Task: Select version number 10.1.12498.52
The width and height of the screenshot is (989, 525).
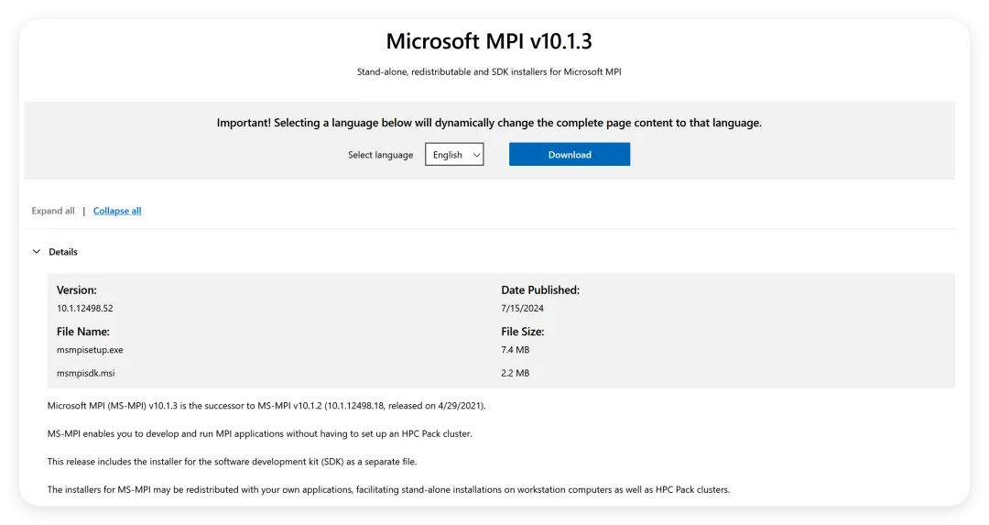Action: [84, 309]
